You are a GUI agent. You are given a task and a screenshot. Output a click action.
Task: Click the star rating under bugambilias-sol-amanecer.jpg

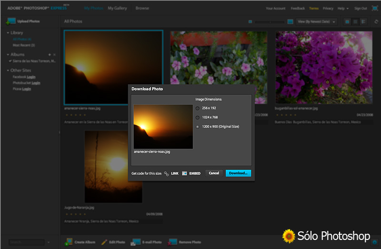pyautogui.click(x=286, y=115)
